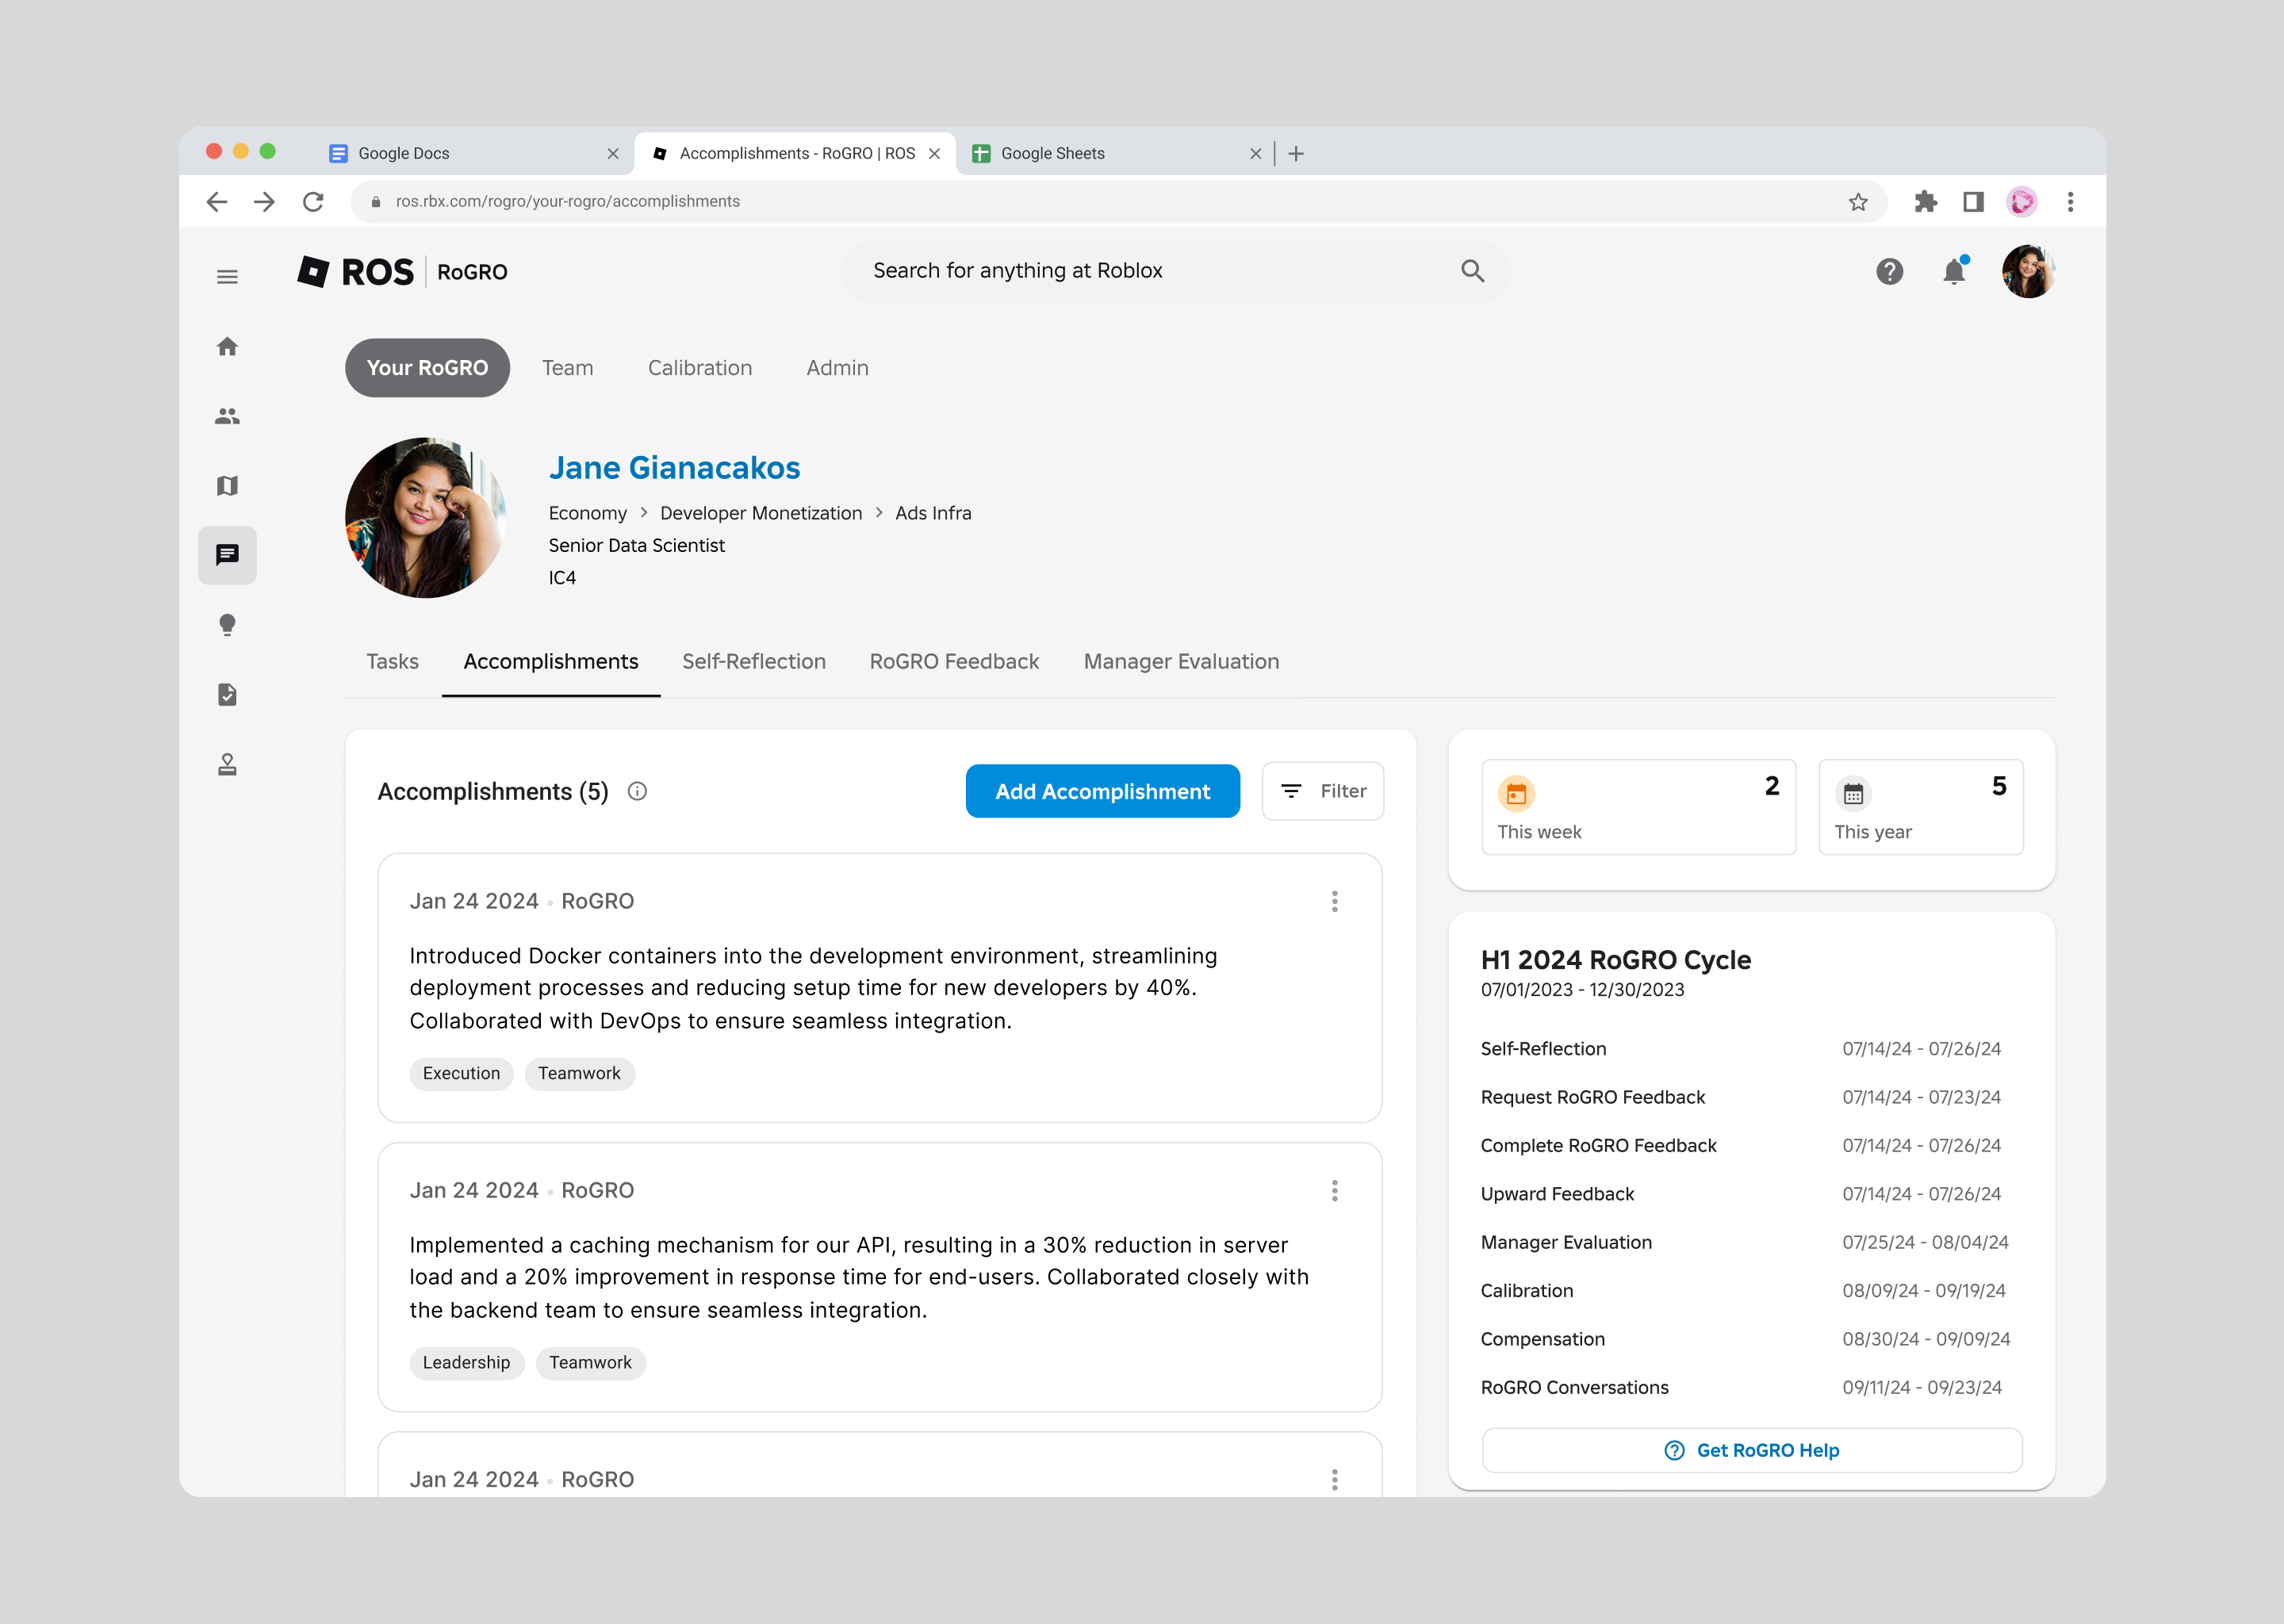Viewport: 2284px width, 1624px height.
Task: Open options menu on caching accomplishment
Action: click(x=1334, y=1190)
